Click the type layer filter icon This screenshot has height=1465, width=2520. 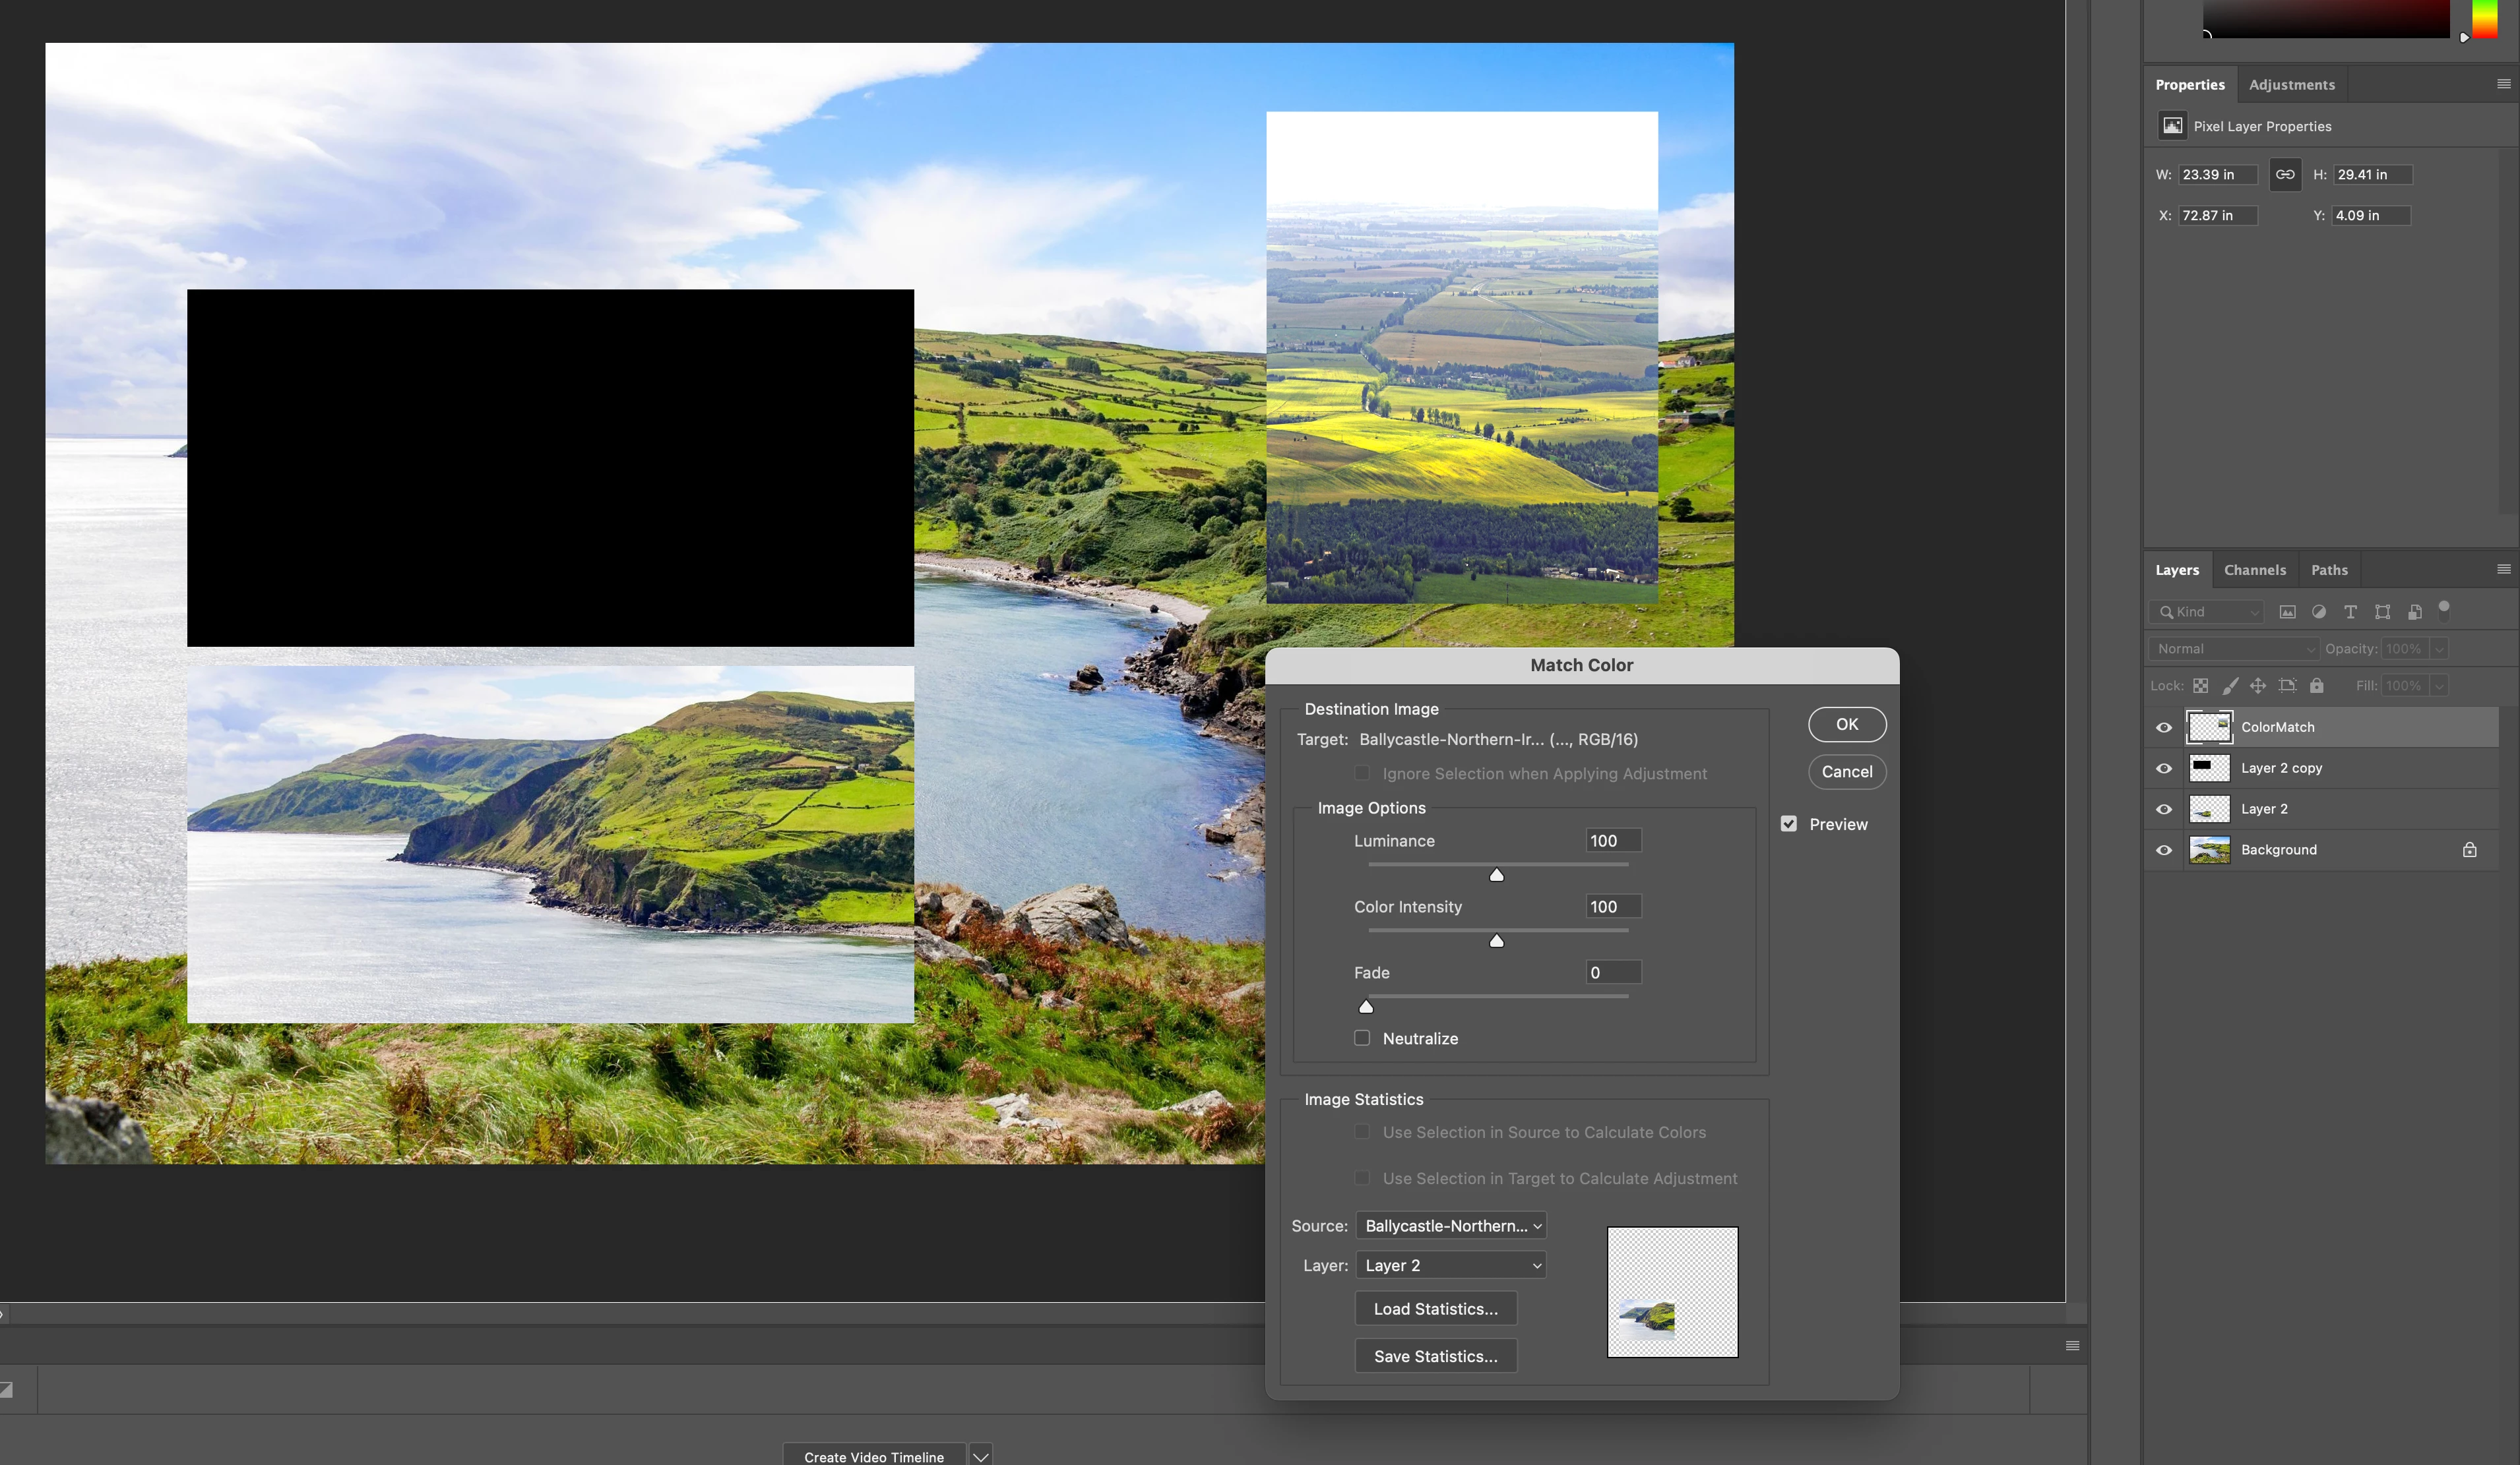click(2350, 612)
